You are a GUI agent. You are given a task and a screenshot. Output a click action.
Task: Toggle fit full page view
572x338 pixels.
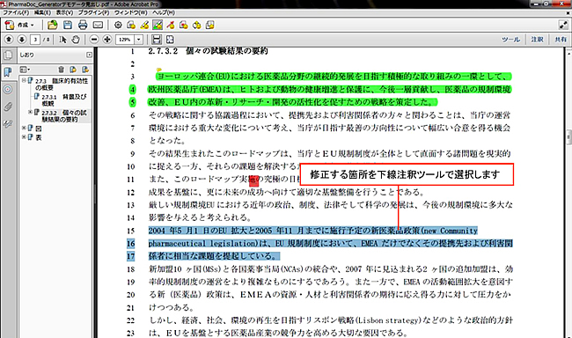click(x=170, y=40)
